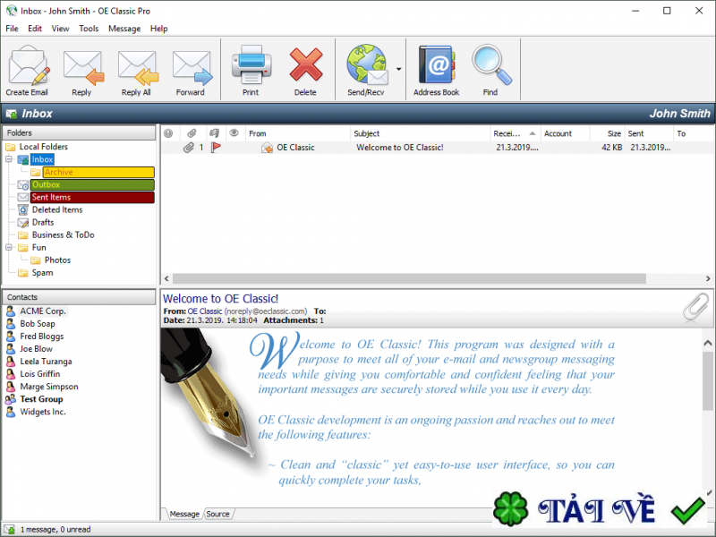716x537 pixels.
Task: Select contact Bob Soap
Action: (38, 324)
